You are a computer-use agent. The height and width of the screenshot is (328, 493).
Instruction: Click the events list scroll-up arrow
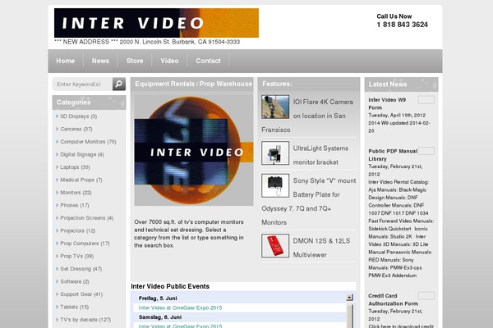(350, 298)
